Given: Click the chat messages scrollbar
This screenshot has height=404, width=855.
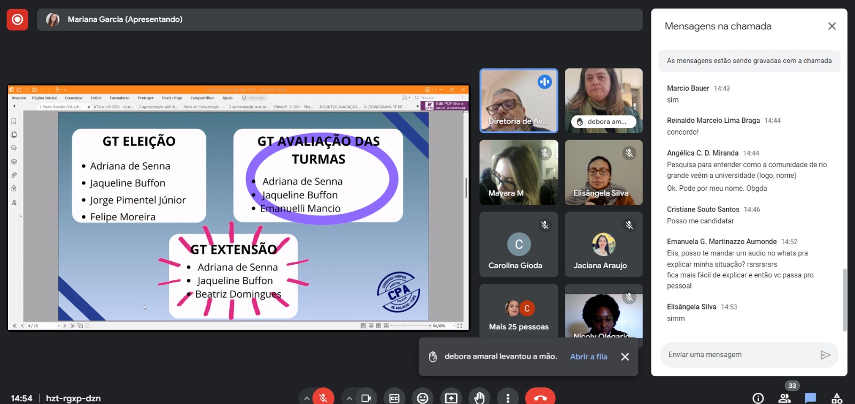Looking at the screenshot, I should (x=844, y=299).
